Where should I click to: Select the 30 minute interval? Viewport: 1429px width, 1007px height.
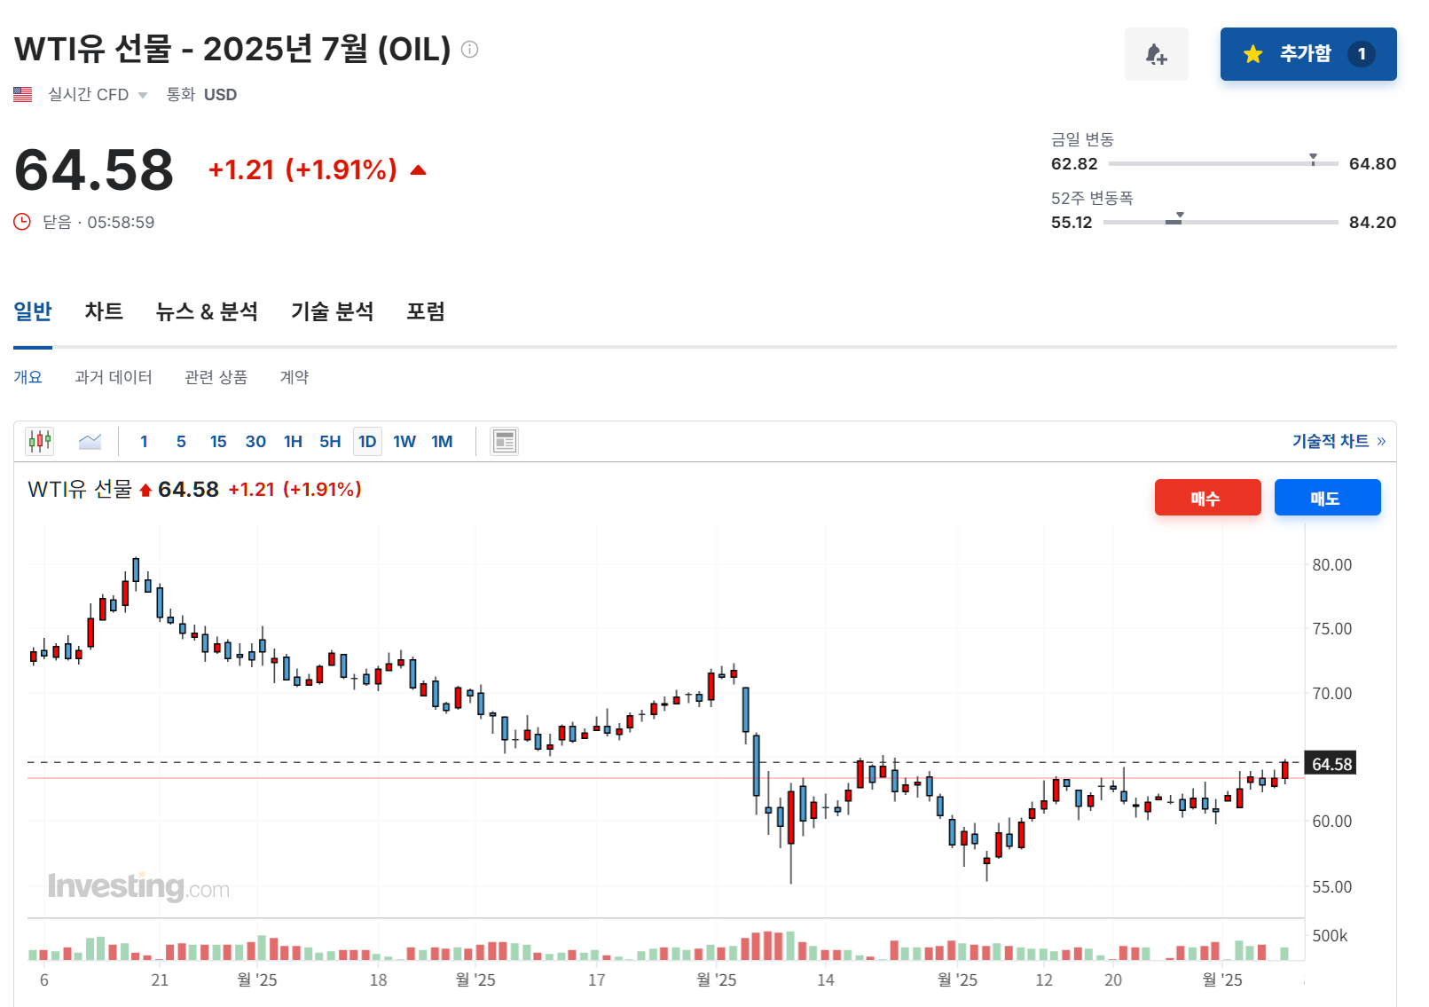pos(255,441)
